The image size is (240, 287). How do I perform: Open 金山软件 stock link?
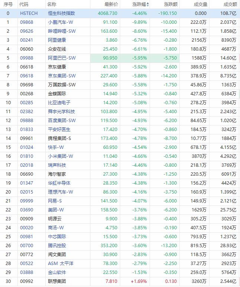(57, 272)
